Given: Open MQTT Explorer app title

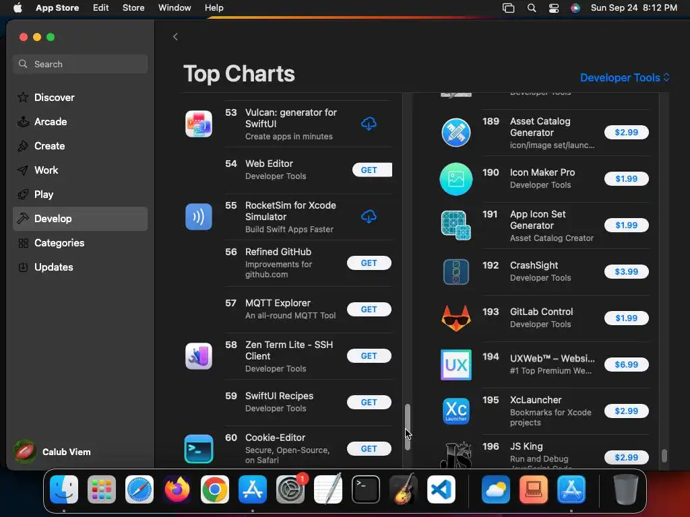Looking at the screenshot, I should (278, 303).
